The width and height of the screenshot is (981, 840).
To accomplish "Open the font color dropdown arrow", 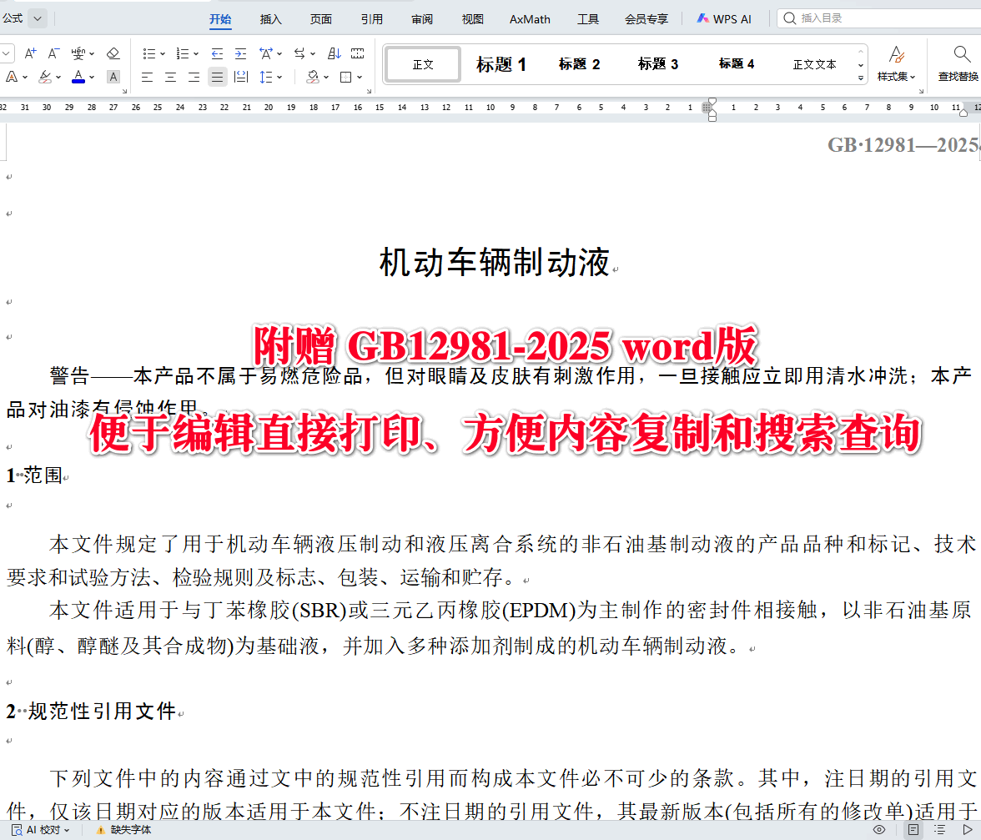I will point(92,77).
